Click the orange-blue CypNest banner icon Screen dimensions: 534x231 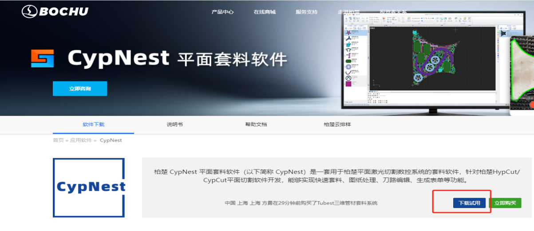(x=42, y=58)
